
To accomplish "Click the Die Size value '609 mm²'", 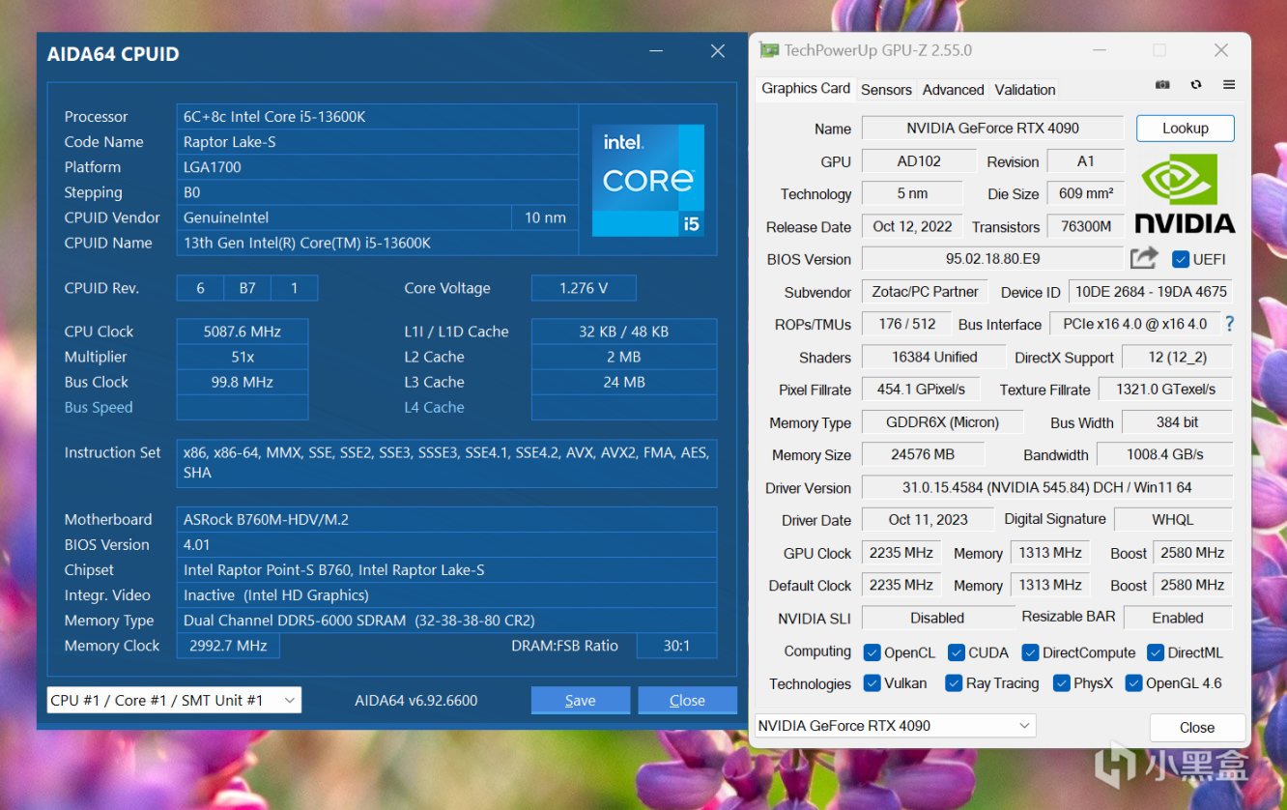I will [1086, 193].
